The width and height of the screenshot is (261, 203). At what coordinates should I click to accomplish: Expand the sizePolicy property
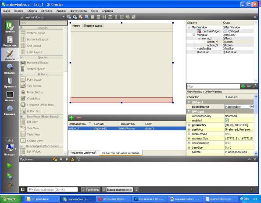pos(189,129)
